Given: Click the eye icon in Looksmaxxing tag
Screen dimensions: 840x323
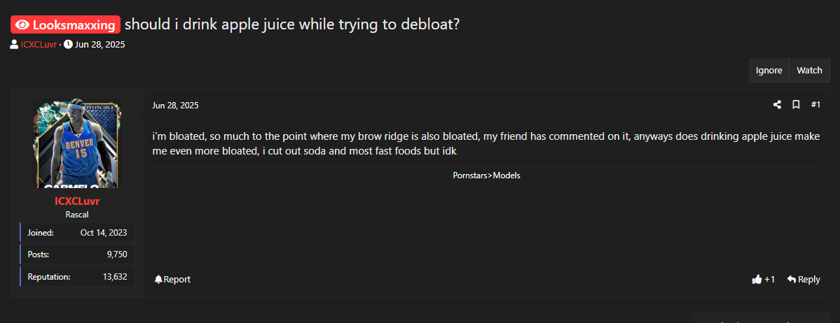Looking at the screenshot, I should click(22, 24).
